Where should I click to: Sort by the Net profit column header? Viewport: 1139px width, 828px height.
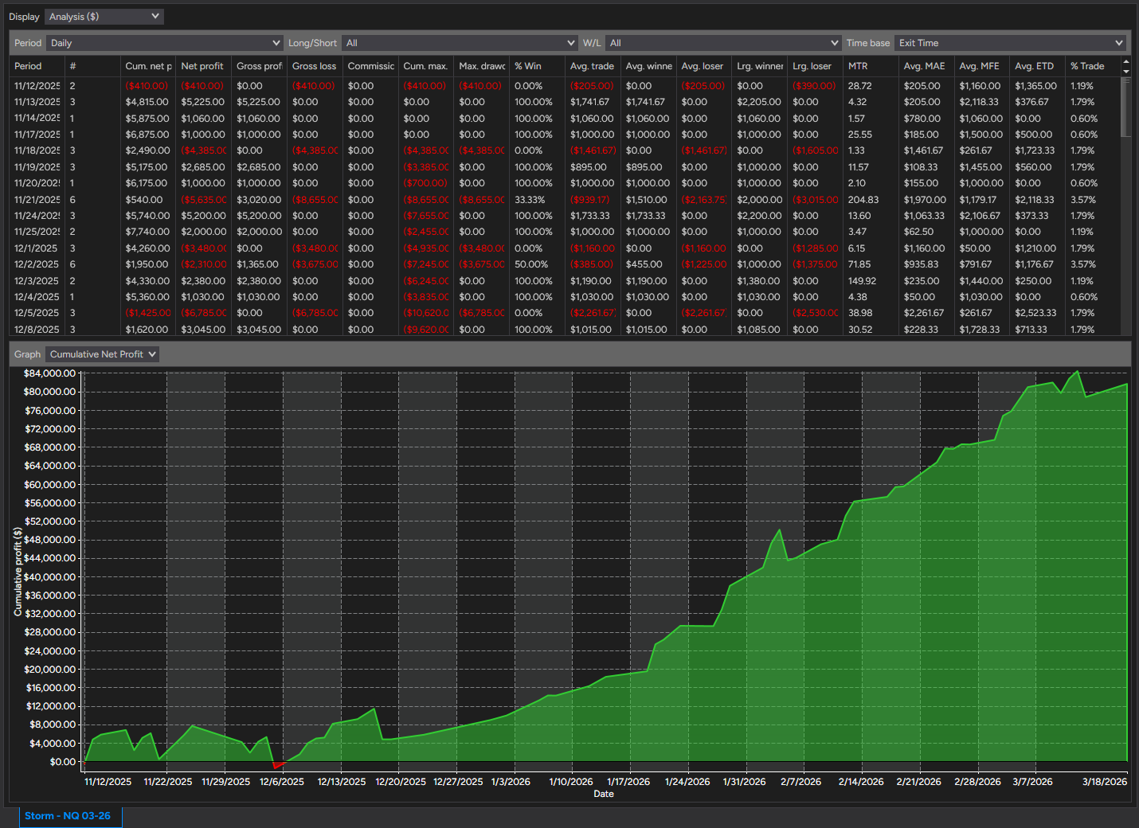[203, 66]
